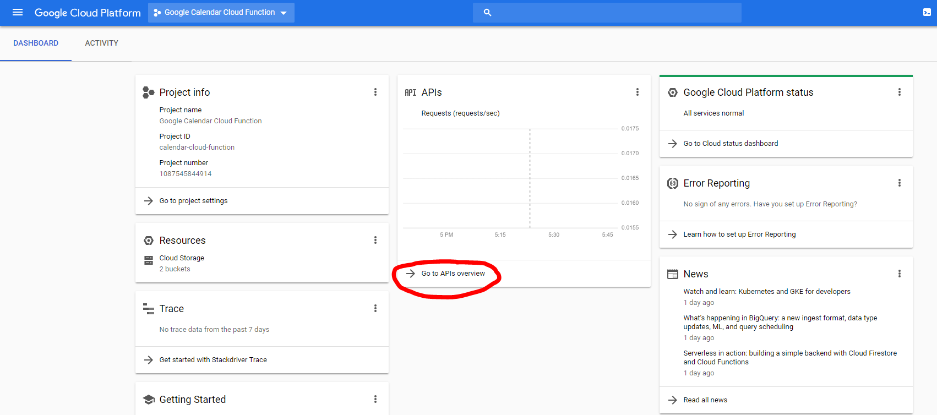This screenshot has height=415, width=937.
Task: Go to APIs overview
Action: 453,274
